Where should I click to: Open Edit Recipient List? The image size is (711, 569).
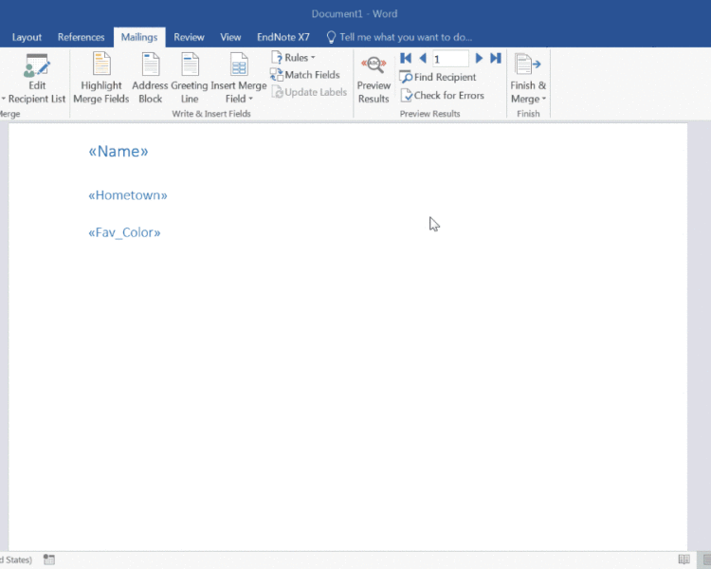tap(37, 79)
